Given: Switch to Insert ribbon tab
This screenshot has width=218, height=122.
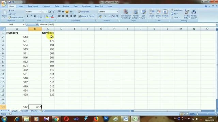Looking at the screenshot, I should (x=21, y=6).
